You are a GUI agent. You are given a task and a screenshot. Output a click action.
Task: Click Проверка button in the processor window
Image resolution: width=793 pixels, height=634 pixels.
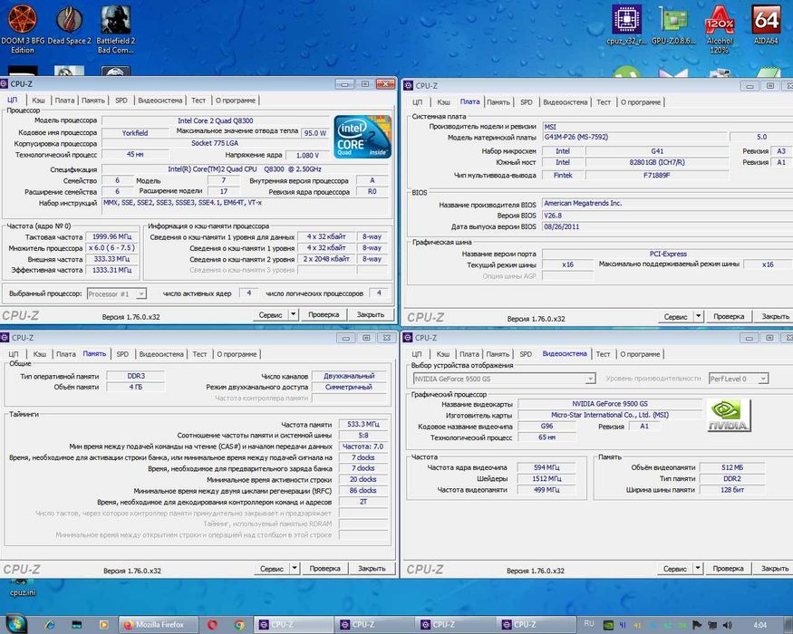coord(324,314)
